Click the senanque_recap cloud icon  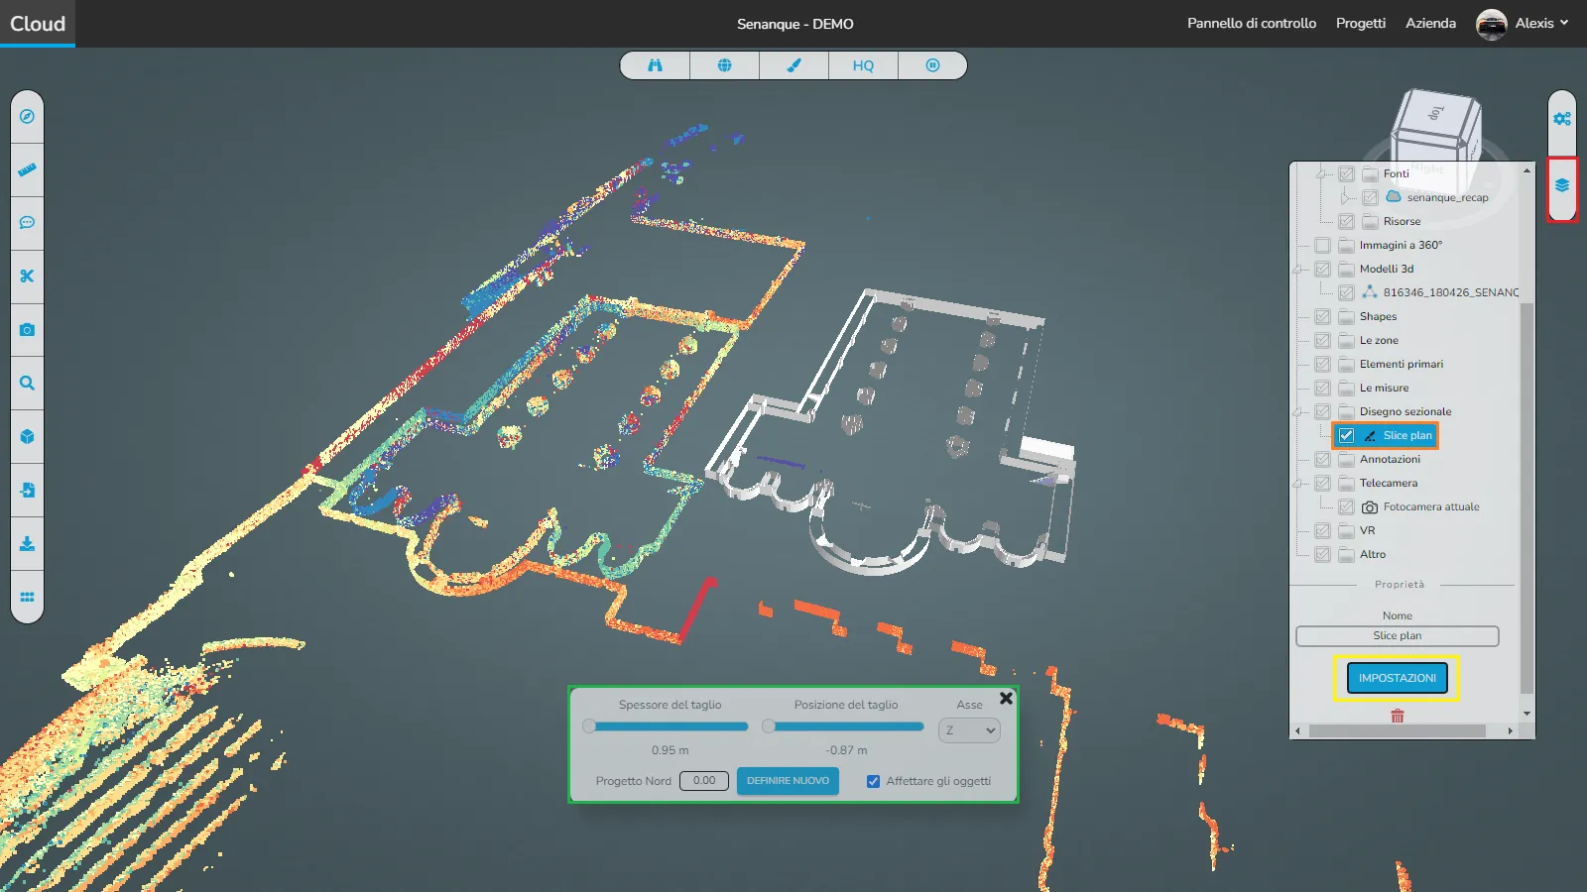coord(1394,196)
